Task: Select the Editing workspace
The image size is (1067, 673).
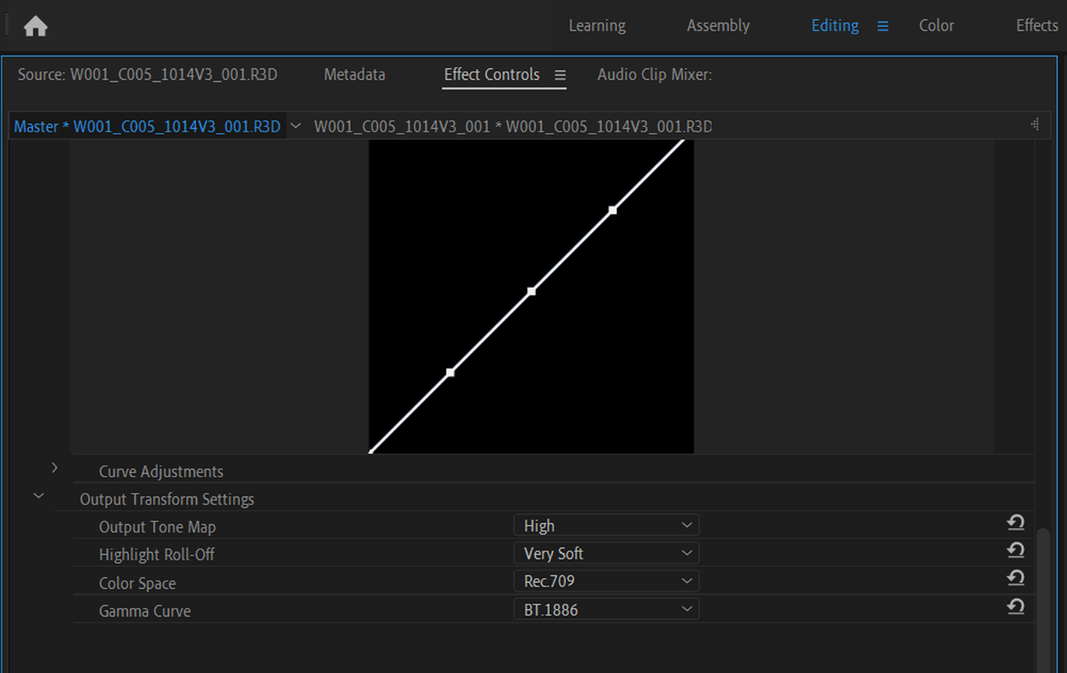Action: [835, 25]
